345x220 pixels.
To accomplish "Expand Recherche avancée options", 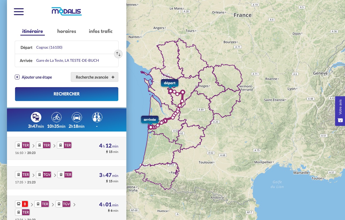I will [94, 77].
